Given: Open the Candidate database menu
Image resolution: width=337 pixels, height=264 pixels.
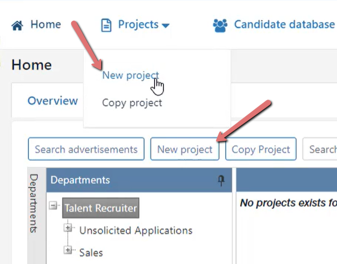Looking at the screenshot, I should click(x=284, y=25).
